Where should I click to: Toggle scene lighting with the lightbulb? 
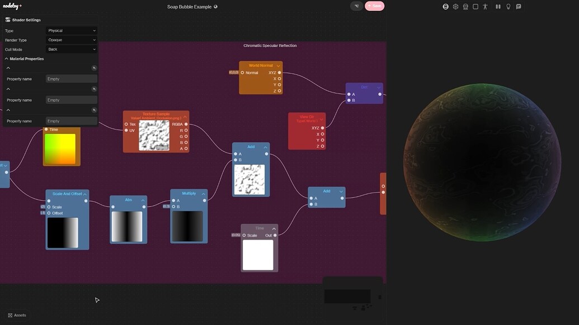pyautogui.click(x=507, y=6)
